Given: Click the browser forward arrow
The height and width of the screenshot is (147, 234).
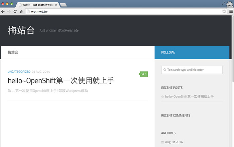Looking at the screenshot, I should pyautogui.click(x=9, y=11).
